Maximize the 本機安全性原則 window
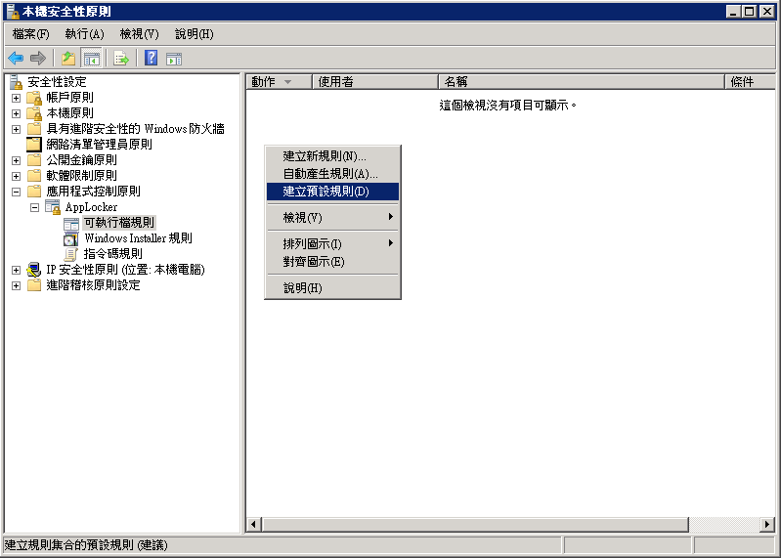 (x=749, y=11)
